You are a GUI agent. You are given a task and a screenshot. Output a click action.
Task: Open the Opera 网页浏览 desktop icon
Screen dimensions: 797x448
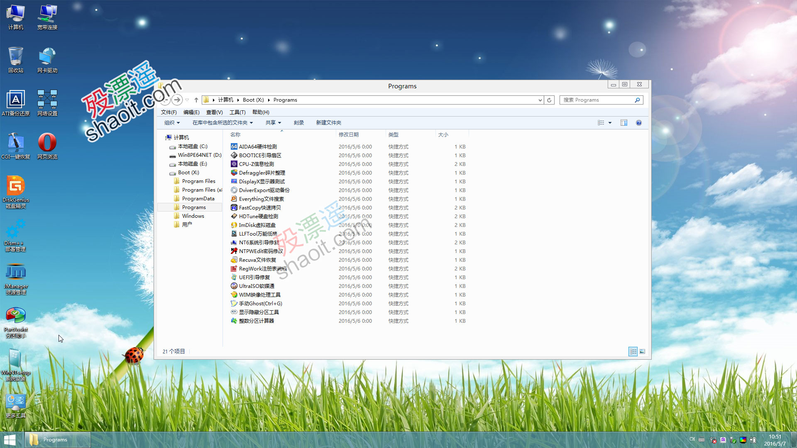pos(47,146)
